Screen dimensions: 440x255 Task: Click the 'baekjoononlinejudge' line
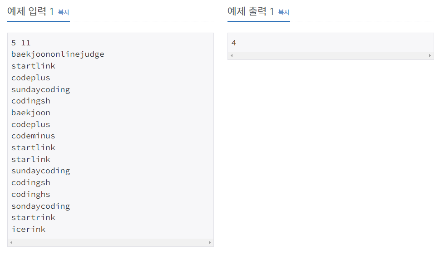coord(58,54)
